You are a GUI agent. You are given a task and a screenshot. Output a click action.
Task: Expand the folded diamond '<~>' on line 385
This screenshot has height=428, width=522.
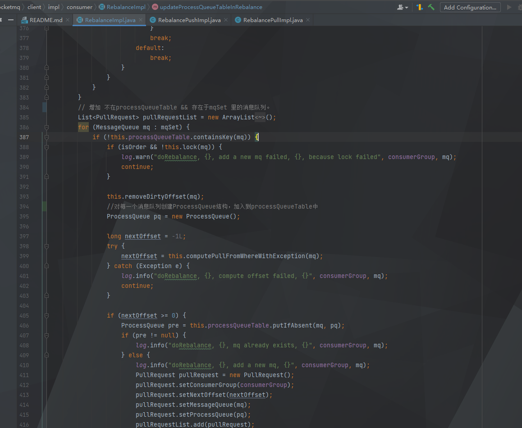260,117
